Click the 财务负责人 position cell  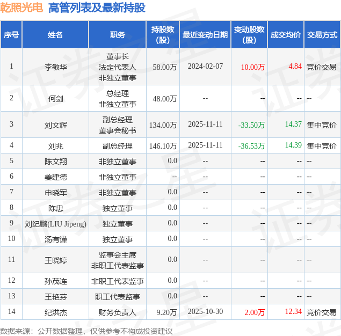118,312
